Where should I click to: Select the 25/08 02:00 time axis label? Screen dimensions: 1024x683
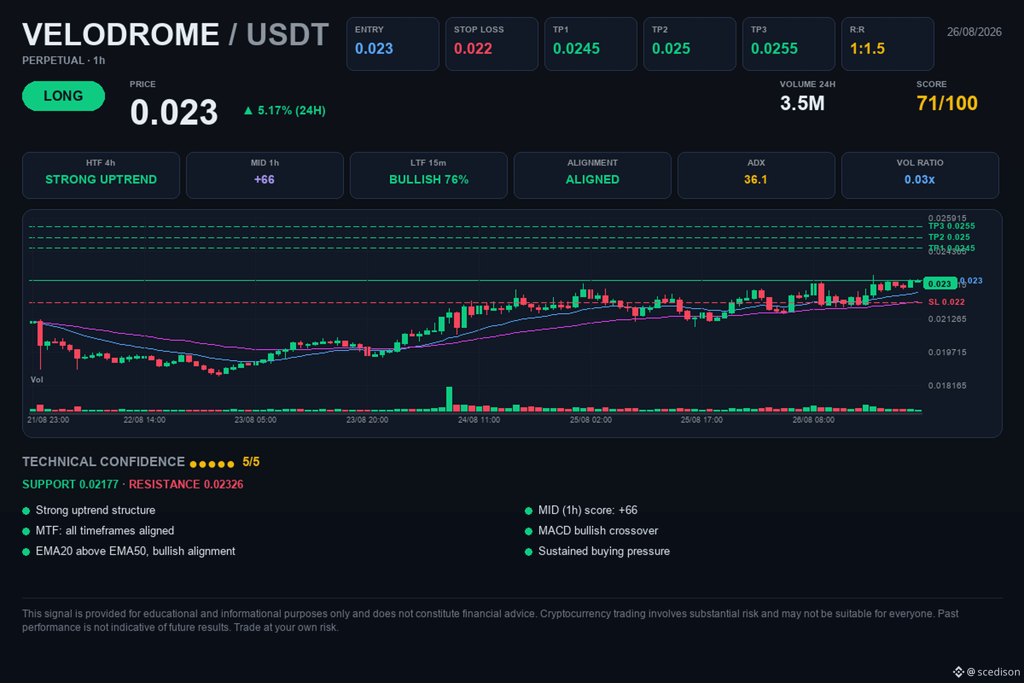point(591,420)
